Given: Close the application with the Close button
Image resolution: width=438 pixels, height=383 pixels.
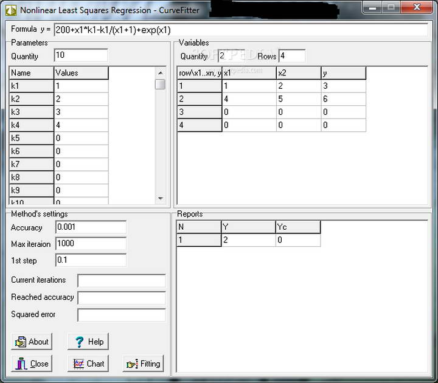Looking at the screenshot, I should (32, 364).
